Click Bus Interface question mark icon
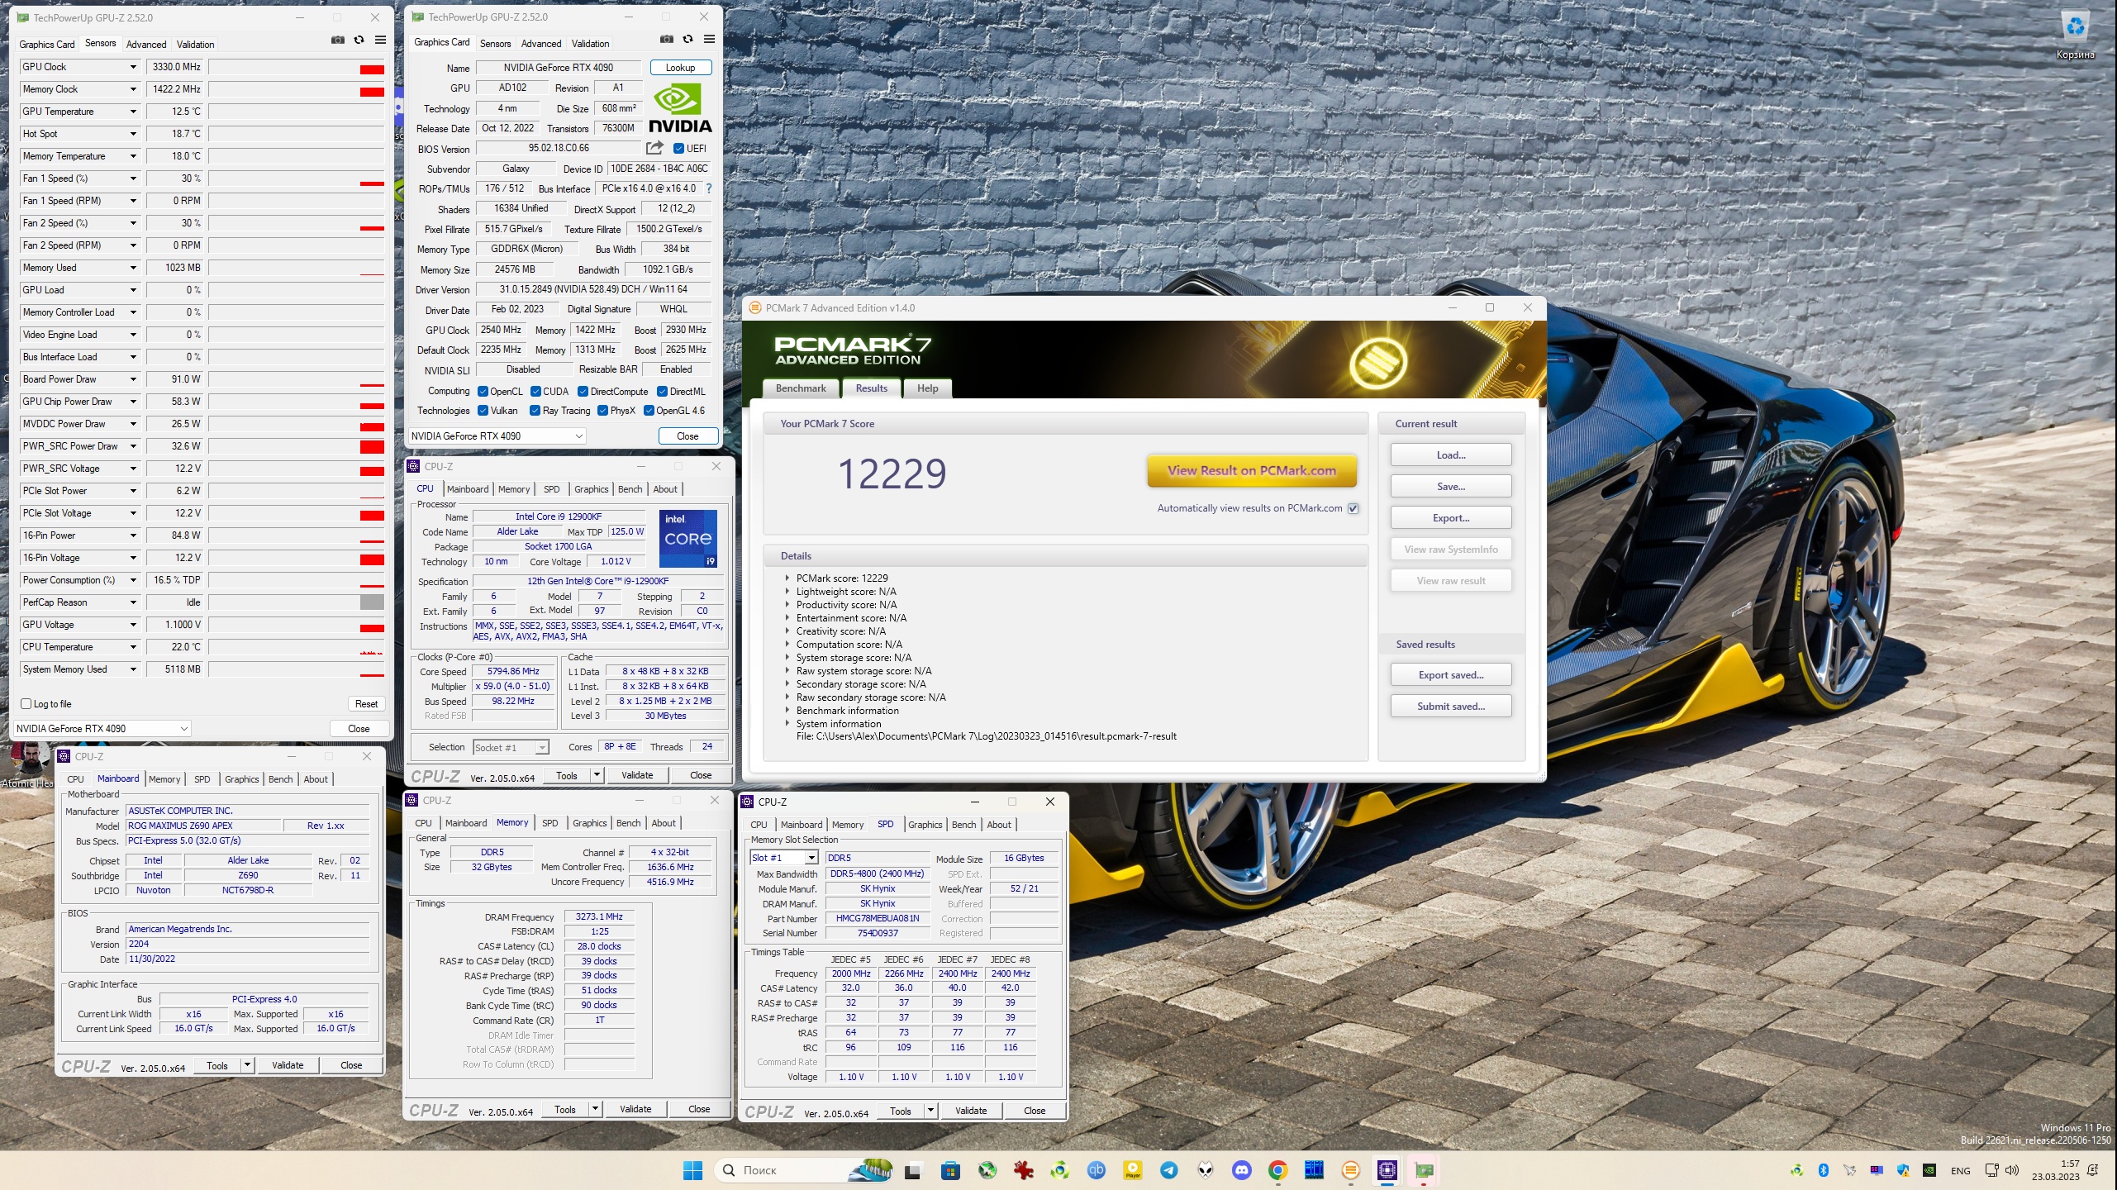 (x=708, y=188)
